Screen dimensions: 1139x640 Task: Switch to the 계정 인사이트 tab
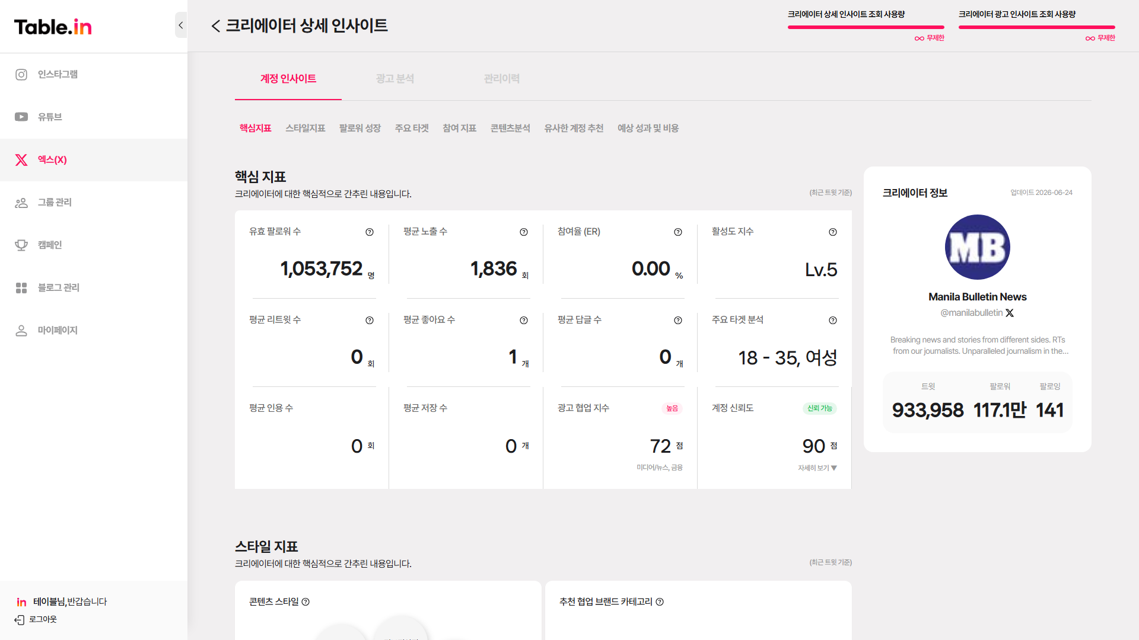pos(288,79)
